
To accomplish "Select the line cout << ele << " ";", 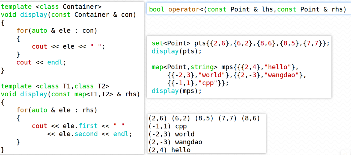I will 69,46.
